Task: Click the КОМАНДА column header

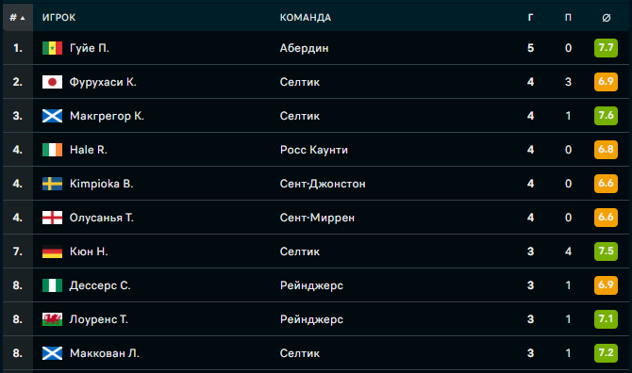Action: [306, 17]
